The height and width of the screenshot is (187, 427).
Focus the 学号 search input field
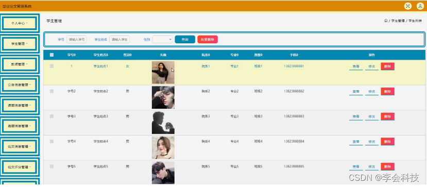pyautogui.click(x=77, y=40)
